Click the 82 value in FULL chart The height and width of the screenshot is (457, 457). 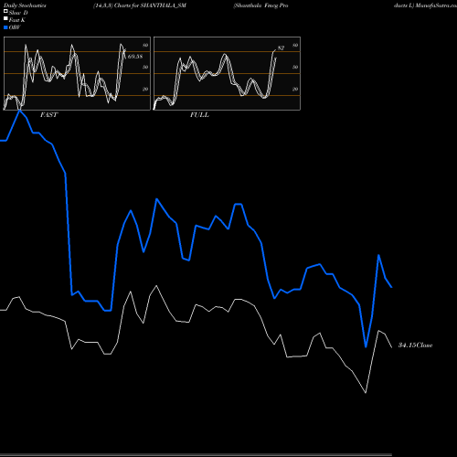tap(281, 48)
